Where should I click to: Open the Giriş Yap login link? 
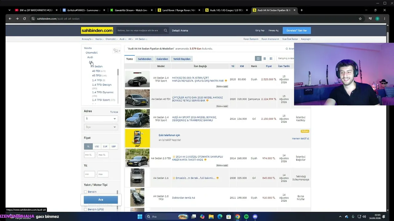(x=260, y=30)
